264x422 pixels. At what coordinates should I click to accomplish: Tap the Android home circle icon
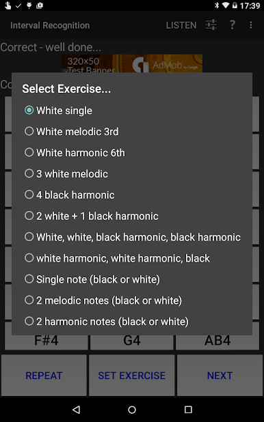coord(132,410)
